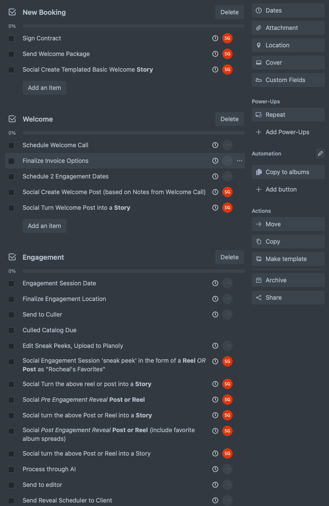The image size is (329, 506).
Task: Select Archive from the Actions list
Action: coord(288,280)
